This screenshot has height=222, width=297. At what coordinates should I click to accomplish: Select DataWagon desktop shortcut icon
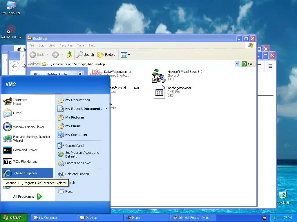click(11, 32)
